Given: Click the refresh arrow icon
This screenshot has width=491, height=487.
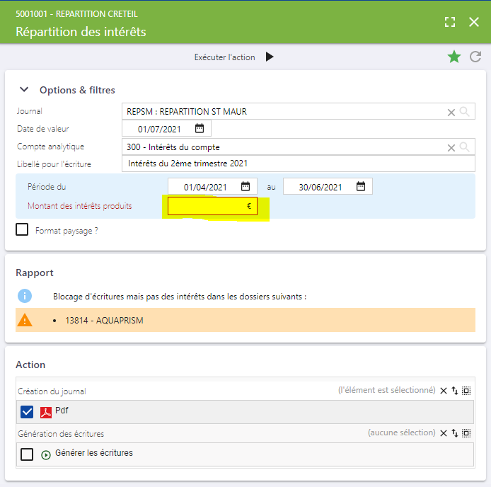Looking at the screenshot, I should coord(475,57).
